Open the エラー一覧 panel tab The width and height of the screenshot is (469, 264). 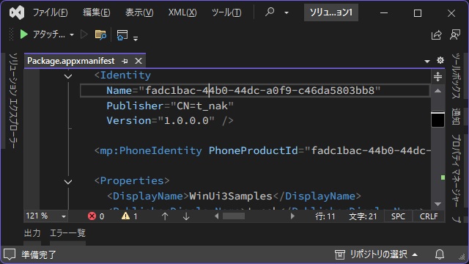point(67,233)
